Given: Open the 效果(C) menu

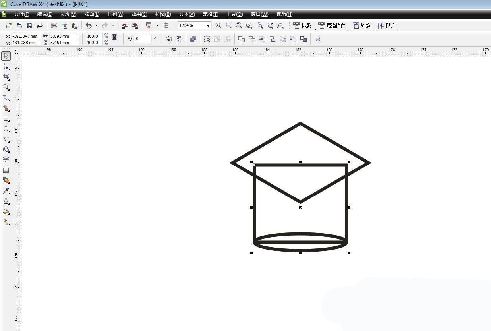Looking at the screenshot, I should pos(139,14).
